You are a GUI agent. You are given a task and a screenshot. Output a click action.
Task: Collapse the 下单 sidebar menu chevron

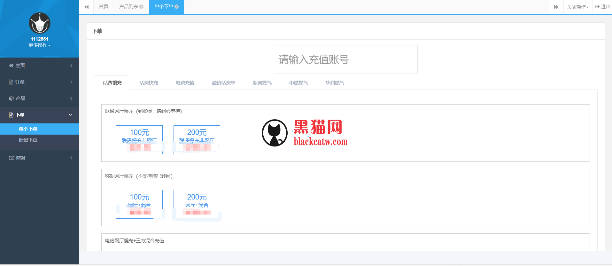pyautogui.click(x=71, y=115)
